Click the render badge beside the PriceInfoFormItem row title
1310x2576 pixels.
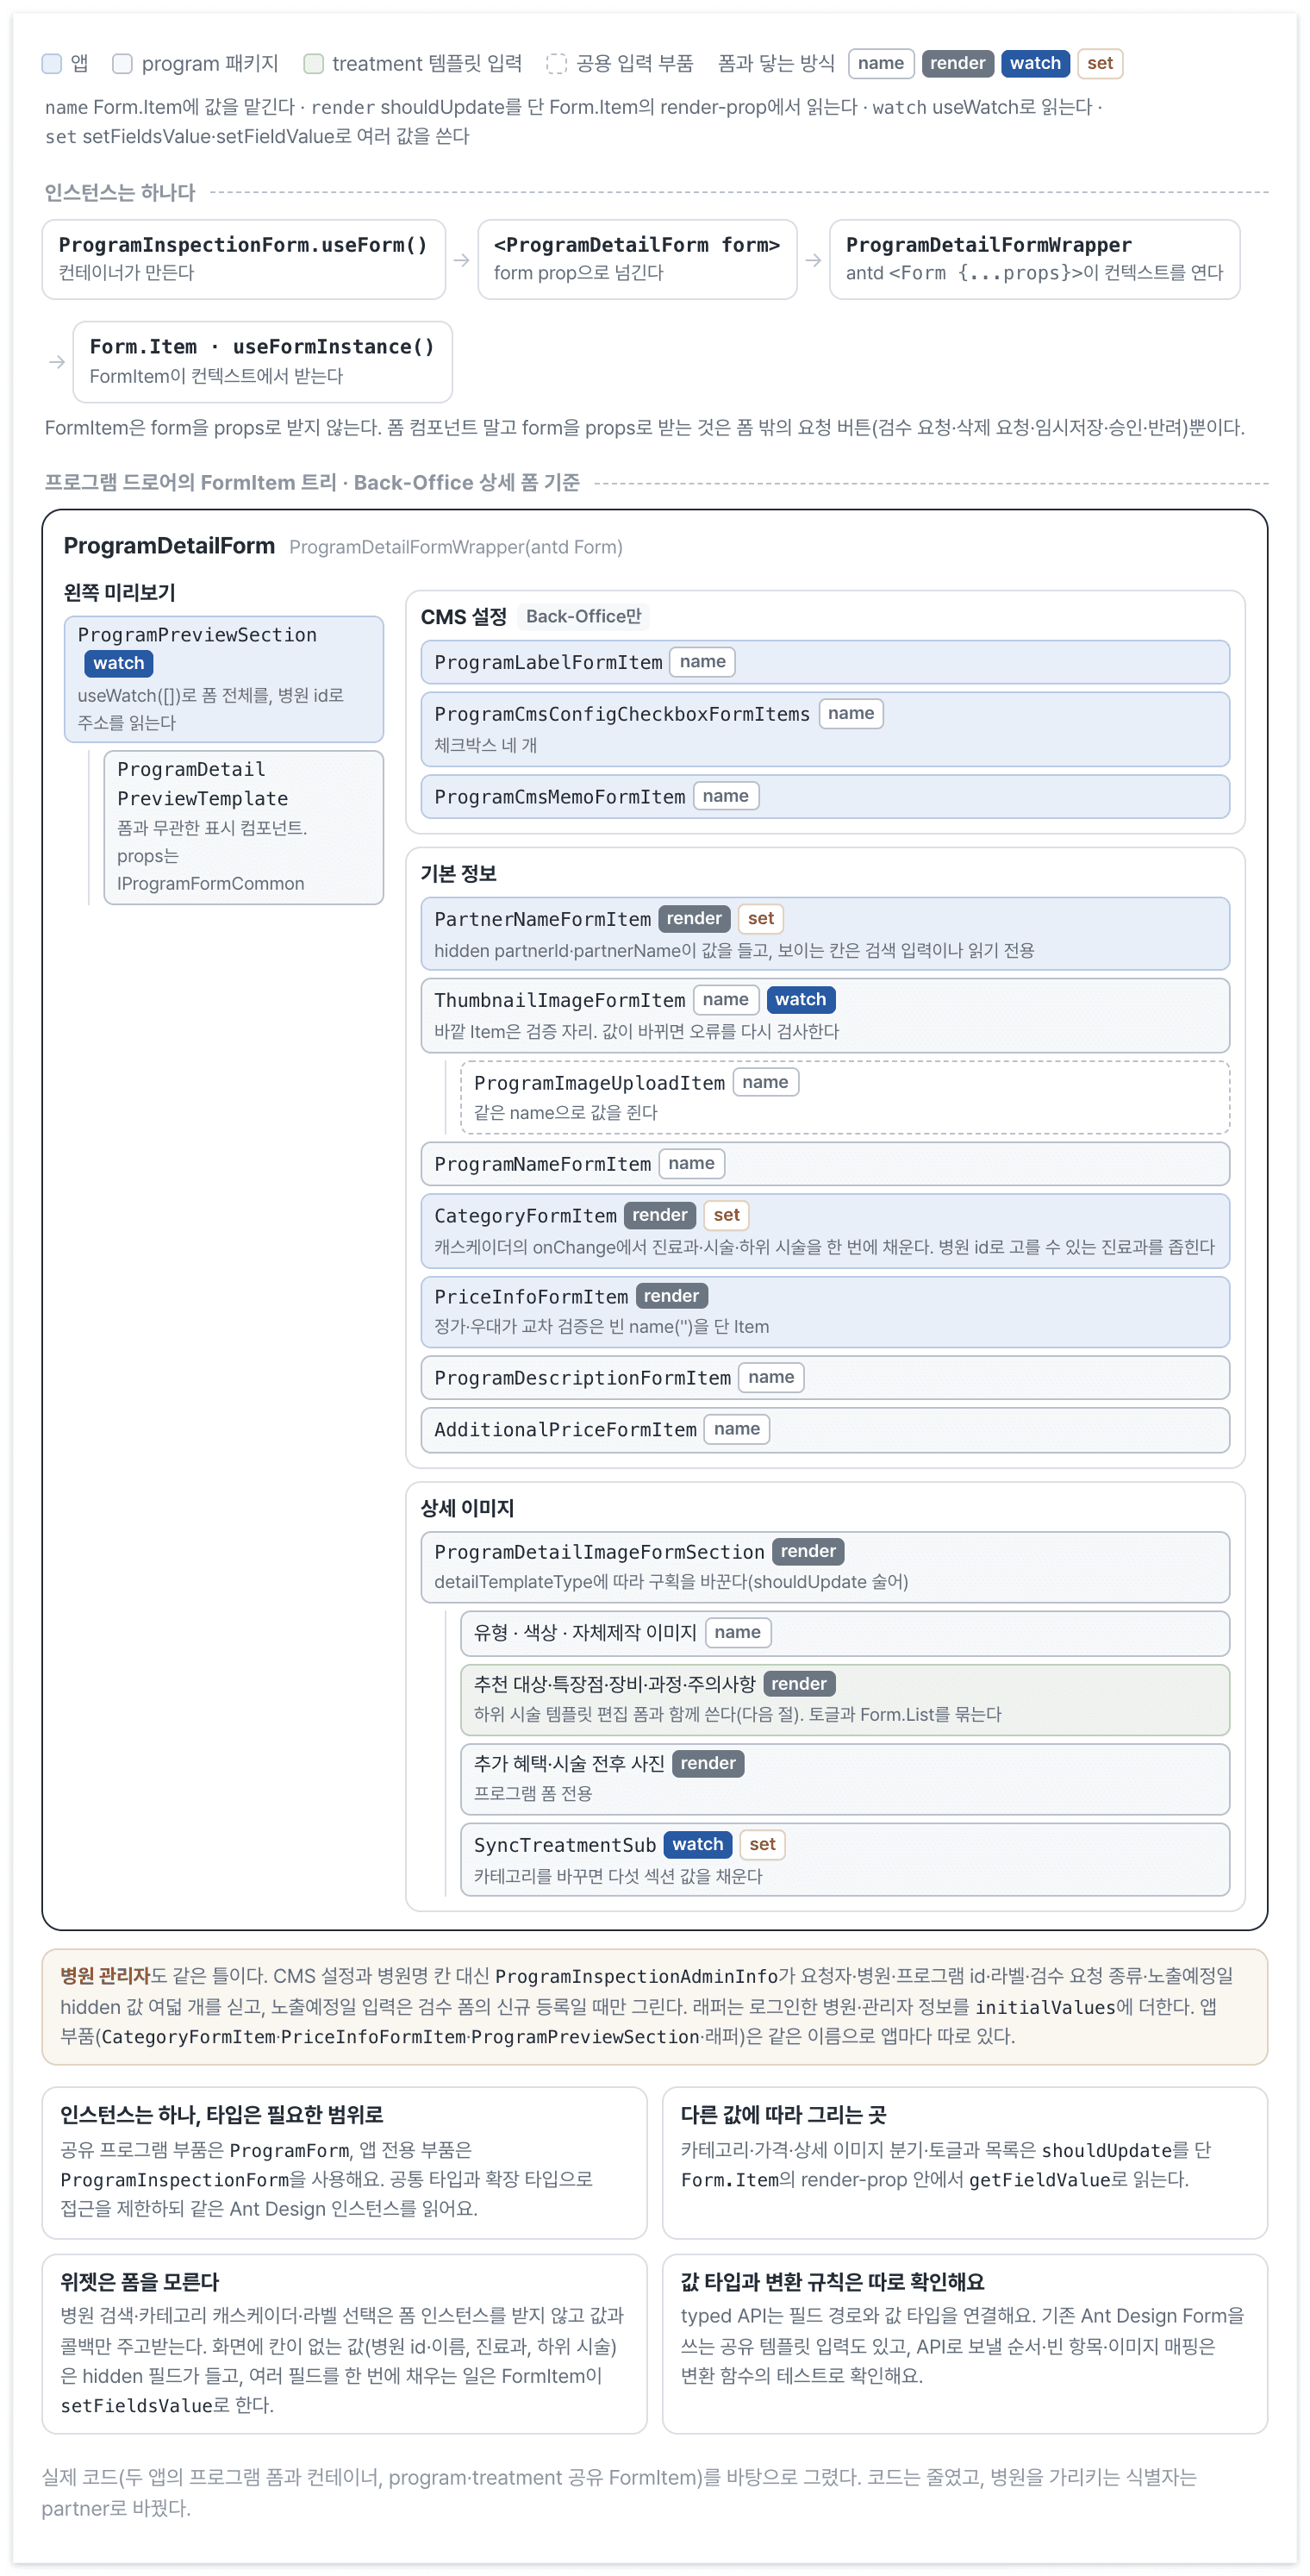tap(671, 1296)
